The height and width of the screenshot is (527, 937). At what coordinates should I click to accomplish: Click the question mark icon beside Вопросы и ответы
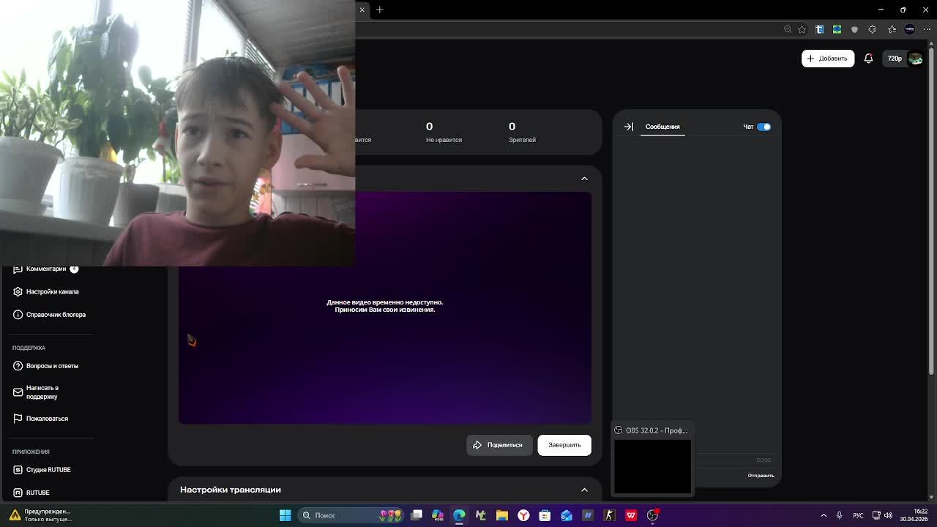tap(18, 366)
